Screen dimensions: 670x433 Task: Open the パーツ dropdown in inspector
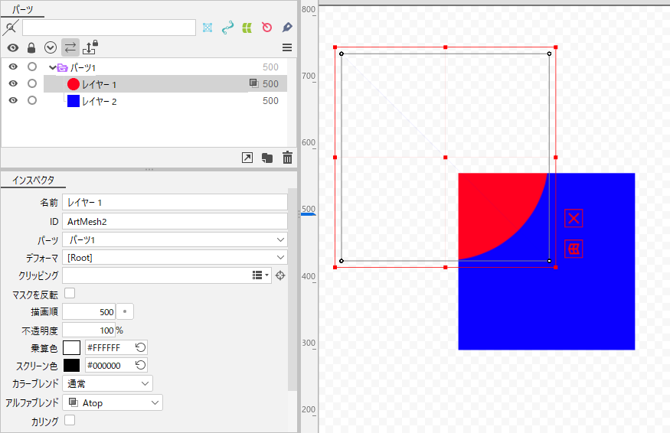point(175,239)
